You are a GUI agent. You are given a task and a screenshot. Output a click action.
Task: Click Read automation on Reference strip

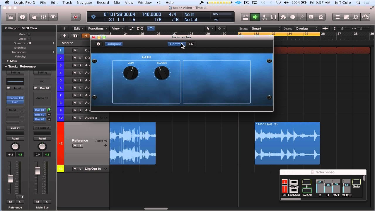[15, 139]
